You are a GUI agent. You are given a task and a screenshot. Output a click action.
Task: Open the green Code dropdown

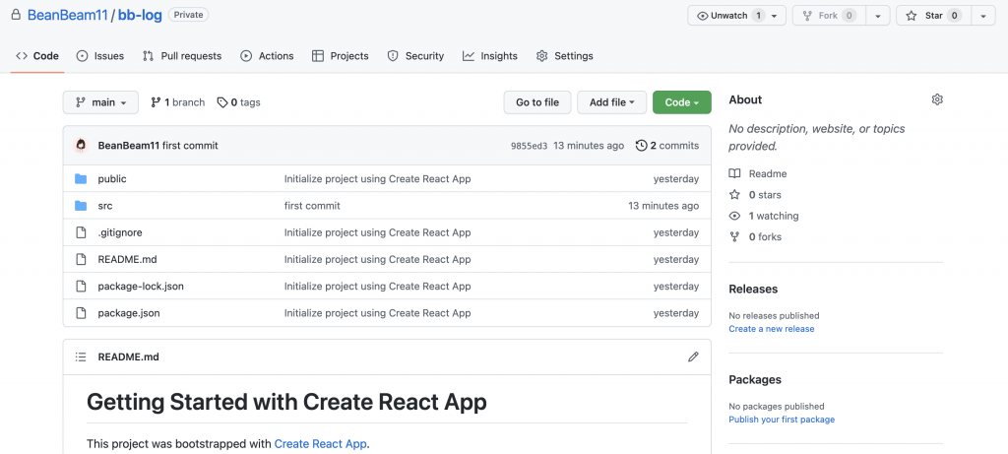(681, 102)
